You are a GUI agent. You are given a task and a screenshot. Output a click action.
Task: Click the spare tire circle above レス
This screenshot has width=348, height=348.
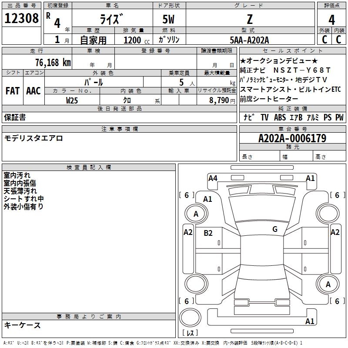click(190, 317)
